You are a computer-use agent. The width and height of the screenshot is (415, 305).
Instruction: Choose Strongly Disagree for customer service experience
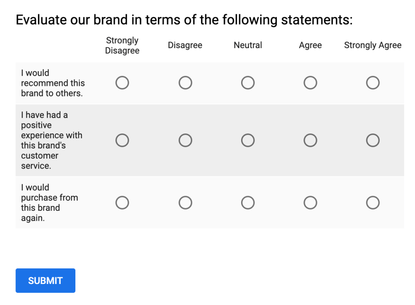point(122,140)
